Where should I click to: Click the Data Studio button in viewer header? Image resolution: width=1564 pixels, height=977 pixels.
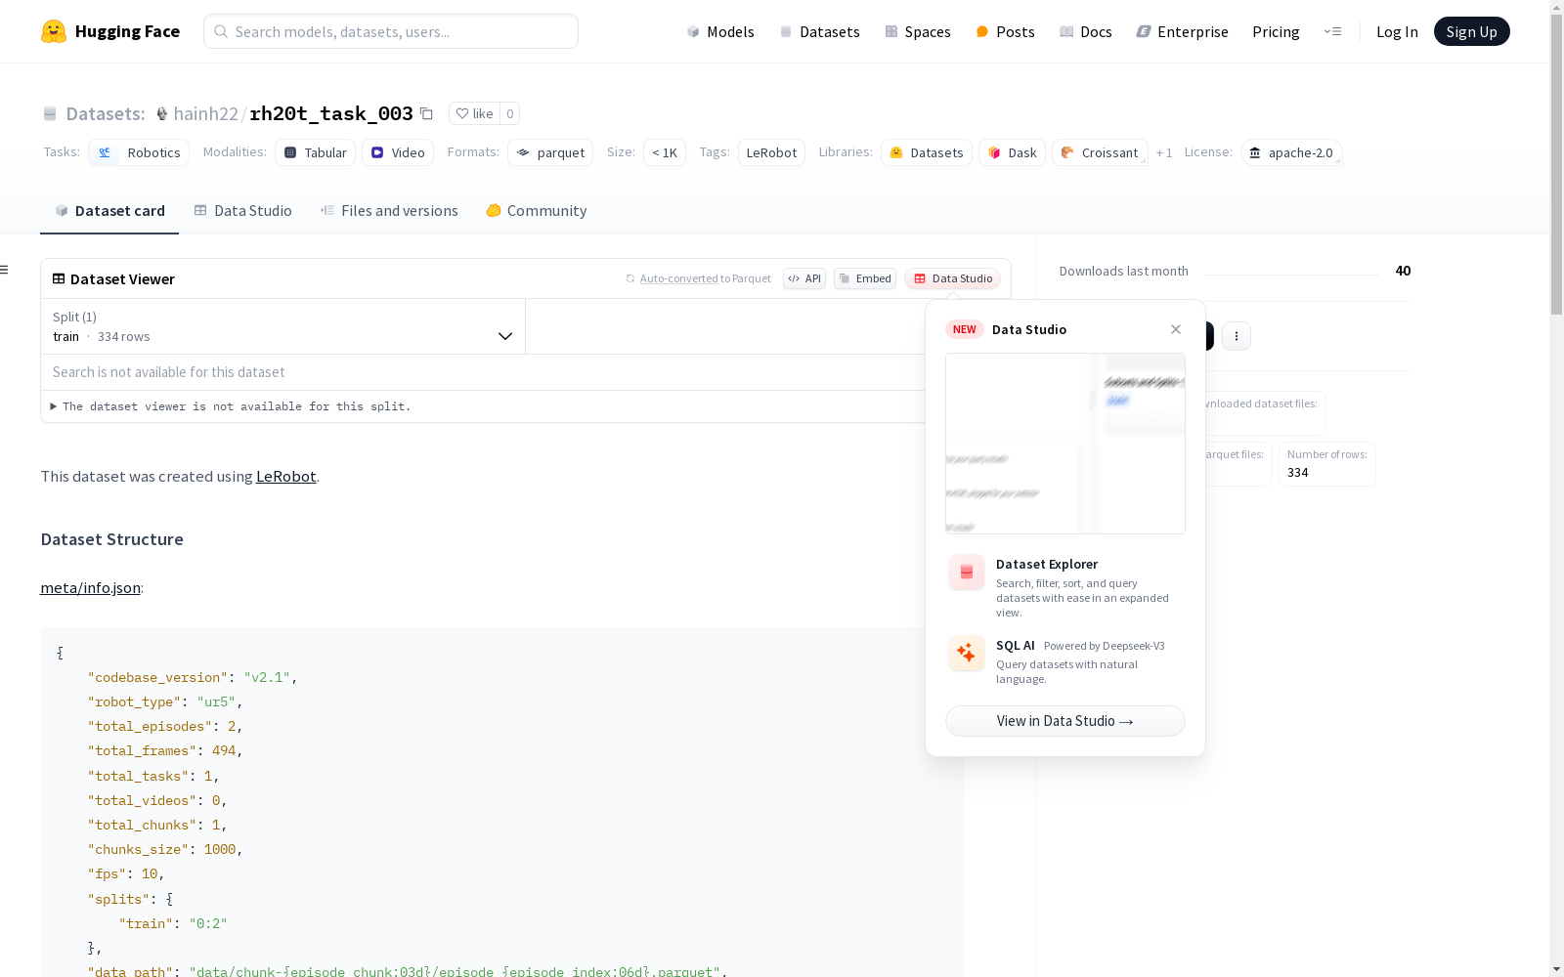pyautogui.click(x=952, y=278)
